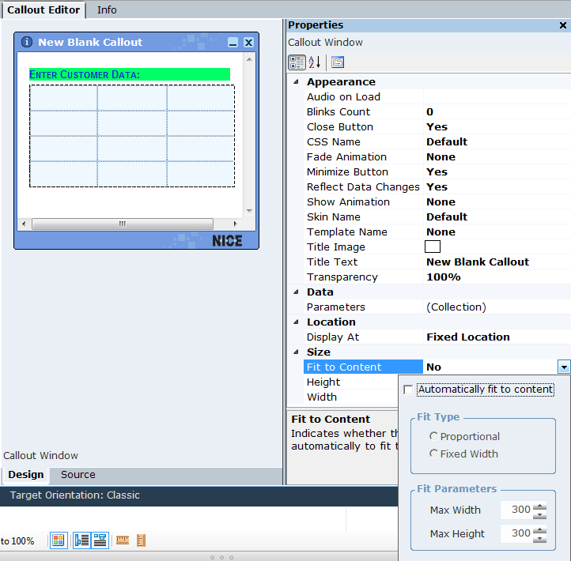Open the Property Pages icon
The height and width of the screenshot is (561, 571).
click(338, 62)
